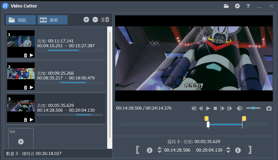Add a new segment with plus icon
Screen dimensions: 278x160
[86, 19]
